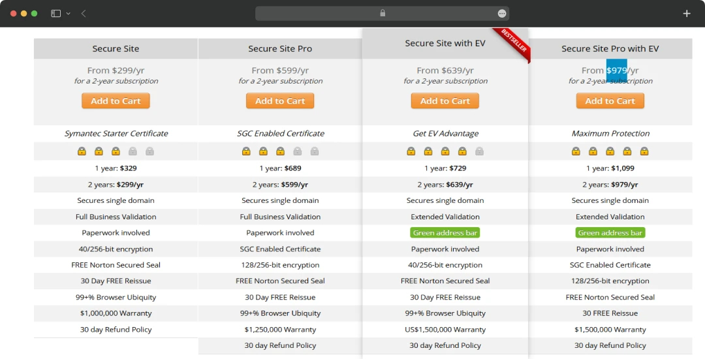The width and height of the screenshot is (705, 359).
Task: Add Secure Site with EV to cart
Action: 445,101
